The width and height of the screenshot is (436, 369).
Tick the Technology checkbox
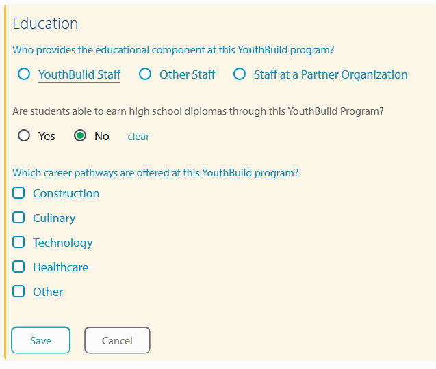[x=19, y=243]
